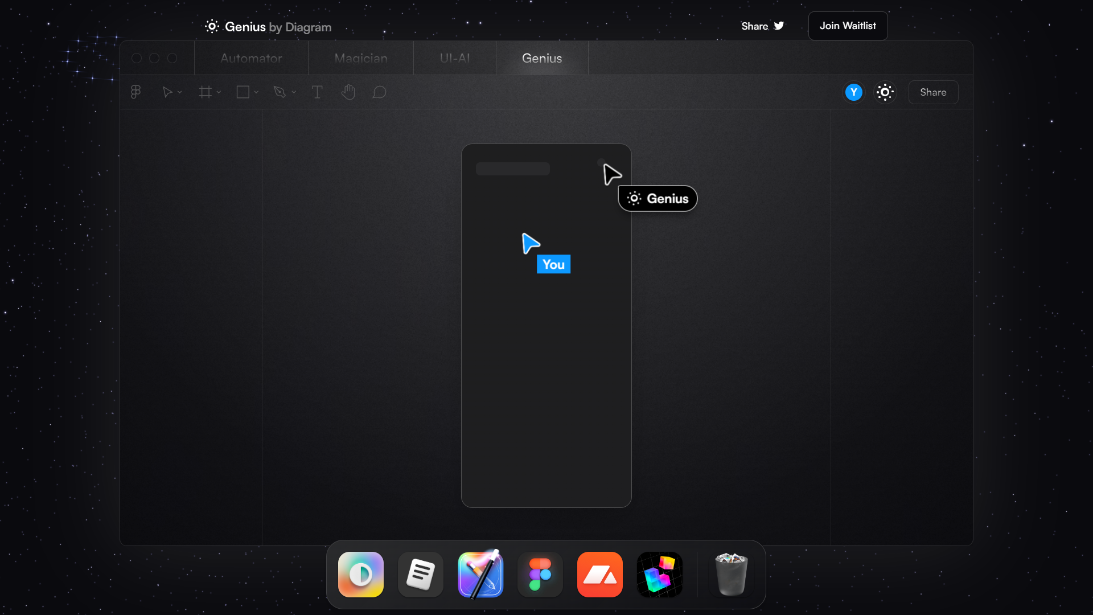This screenshot has height=615, width=1093.
Task: Switch to the UI-AI tab
Action: click(x=455, y=58)
